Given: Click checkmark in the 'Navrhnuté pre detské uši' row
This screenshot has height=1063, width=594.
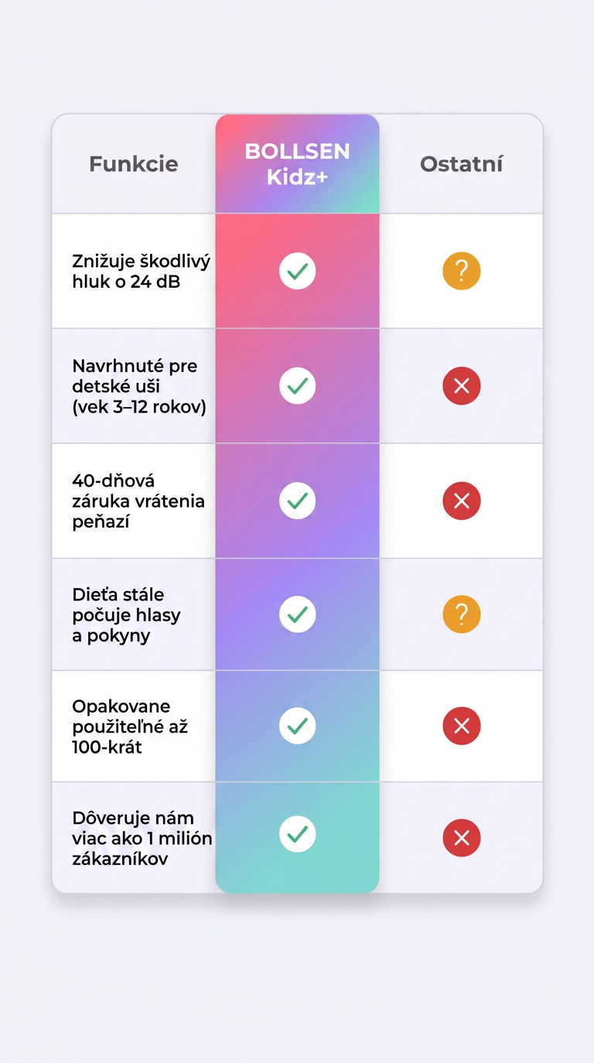Looking at the screenshot, I should tap(297, 385).
